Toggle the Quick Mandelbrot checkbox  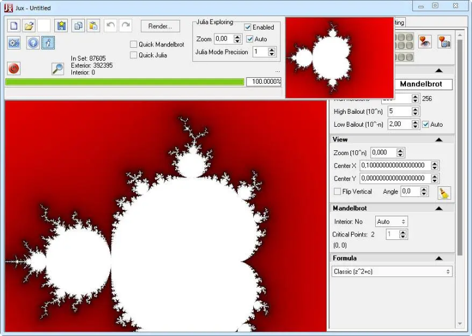133,45
